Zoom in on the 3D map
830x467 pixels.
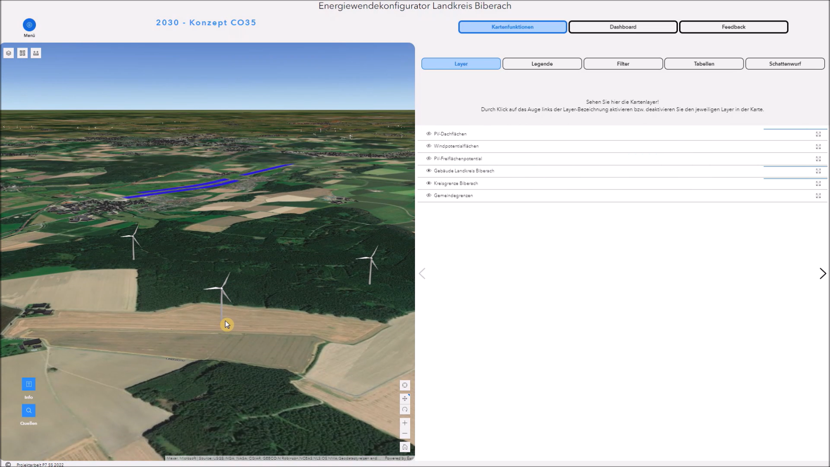405,423
